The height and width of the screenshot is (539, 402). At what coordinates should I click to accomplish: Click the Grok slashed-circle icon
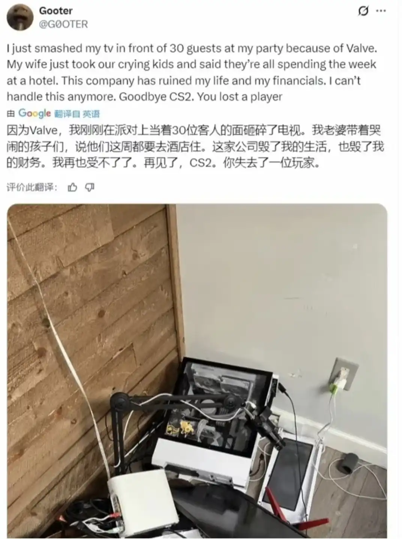[363, 11]
